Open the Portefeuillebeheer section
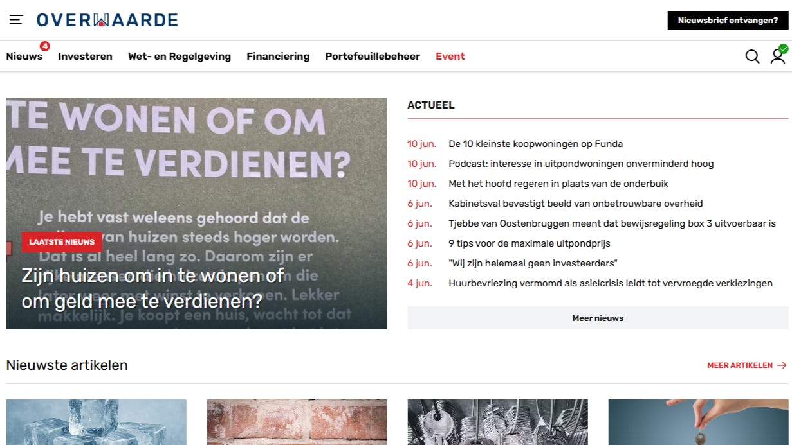The width and height of the screenshot is (792, 445). [x=373, y=57]
